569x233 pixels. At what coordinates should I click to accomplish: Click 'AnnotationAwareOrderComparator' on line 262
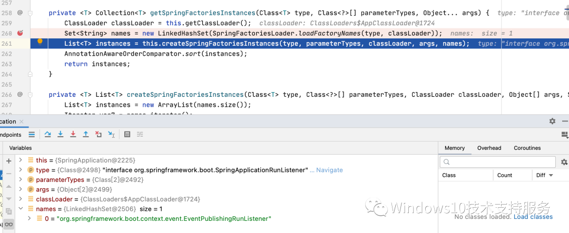coord(123,54)
